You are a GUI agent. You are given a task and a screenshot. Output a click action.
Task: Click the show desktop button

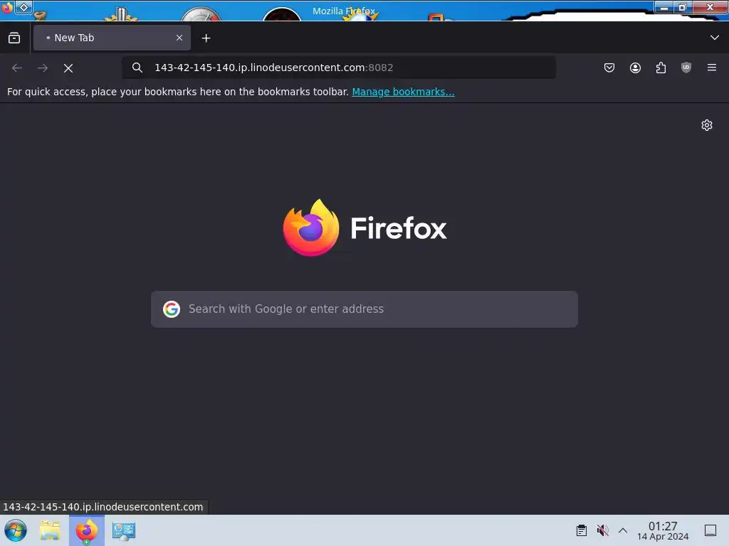710,530
